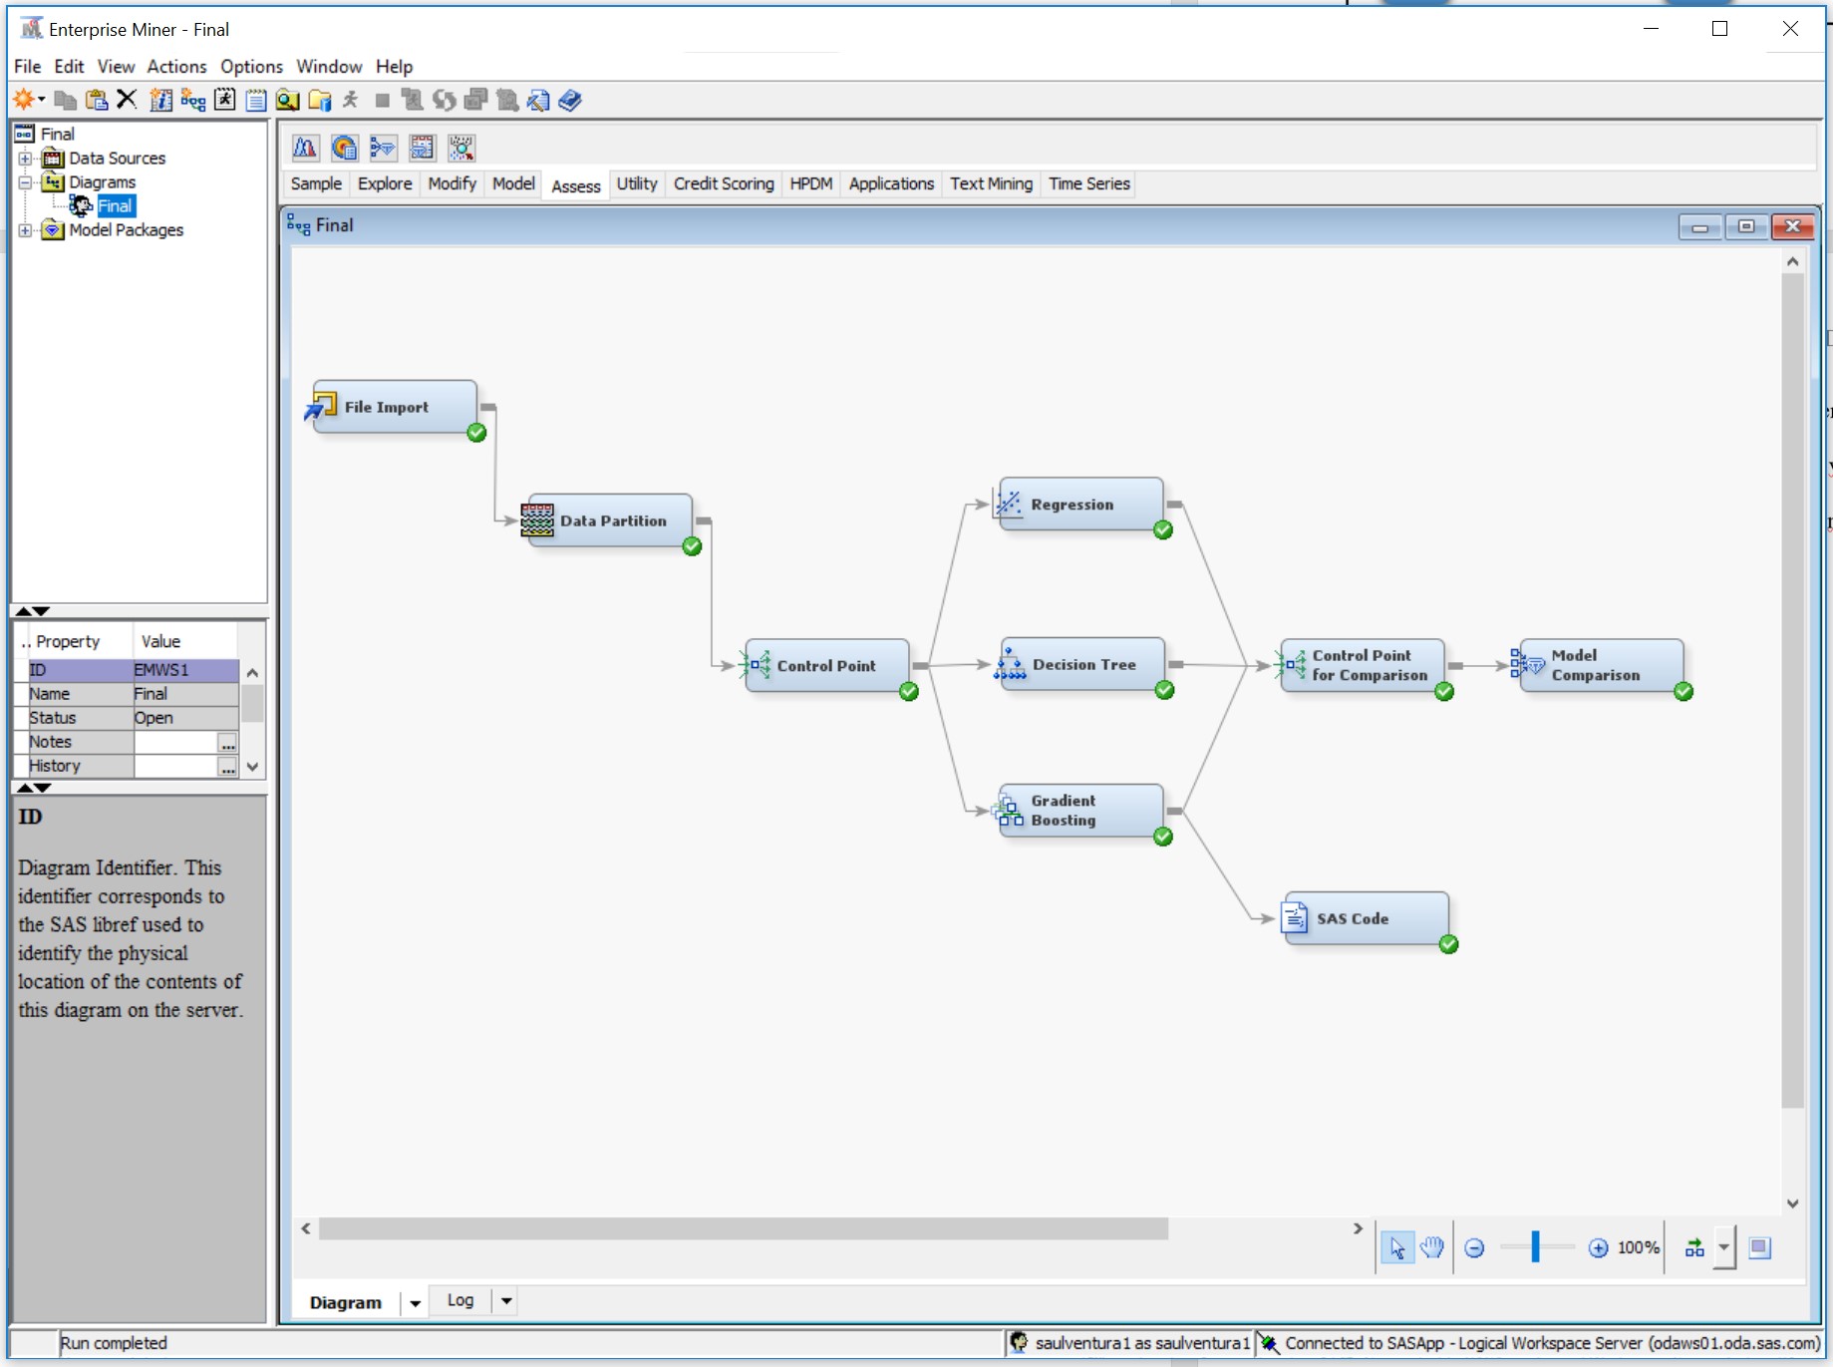
Task: Click the Paste clipboard icon
Action: click(x=97, y=100)
